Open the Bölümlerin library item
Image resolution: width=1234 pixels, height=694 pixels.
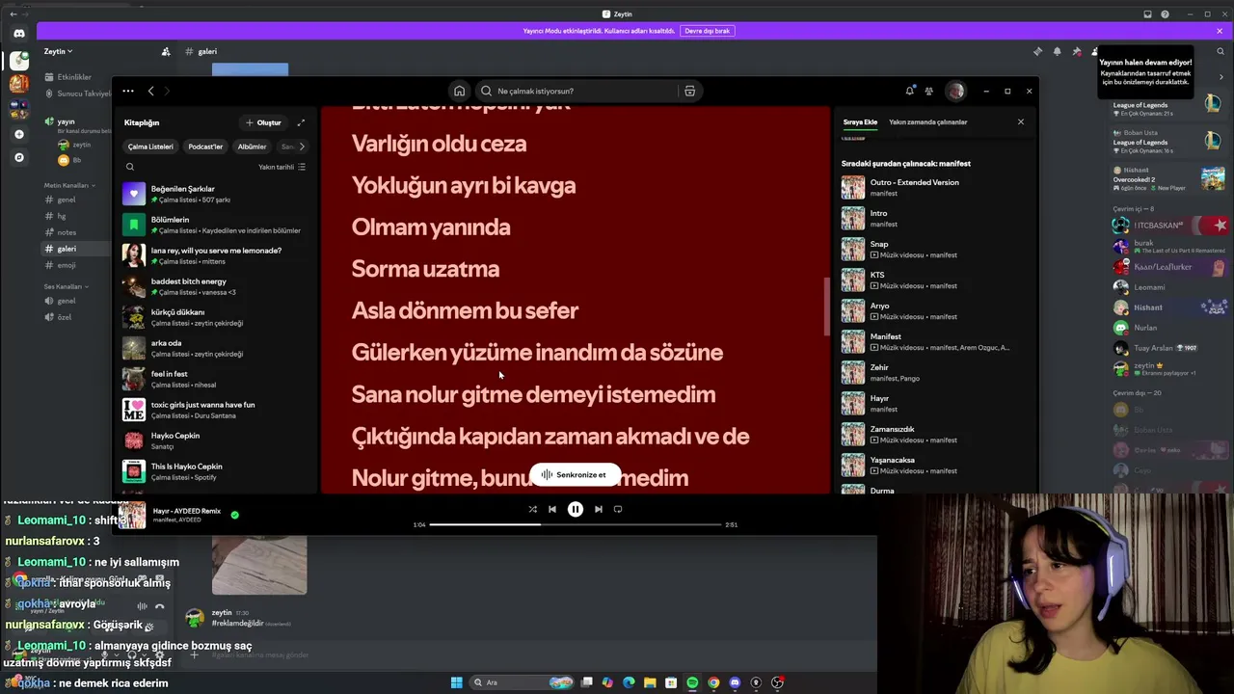[x=216, y=225]
